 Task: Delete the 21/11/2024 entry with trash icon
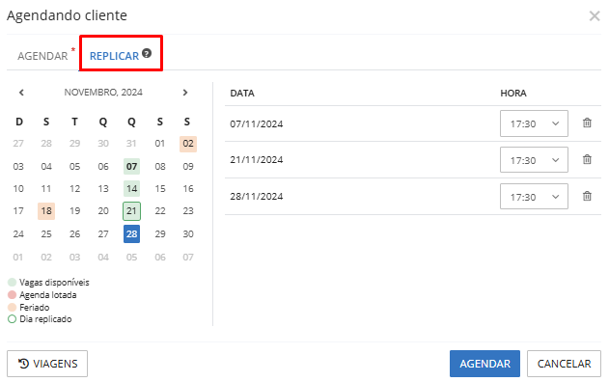[x=587, y=159]
